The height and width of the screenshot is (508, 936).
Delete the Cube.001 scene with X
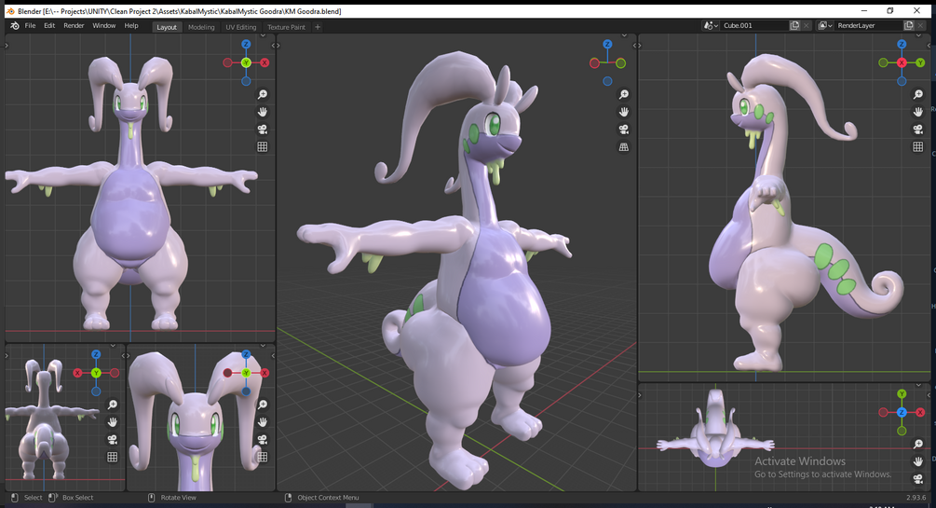coord(807,26)
